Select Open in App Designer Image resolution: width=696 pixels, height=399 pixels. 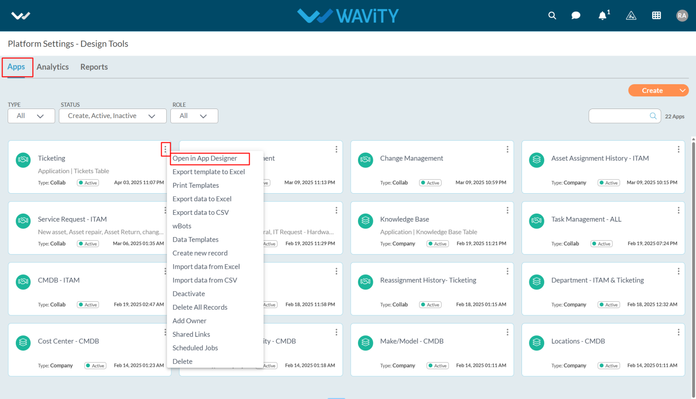[205, 158]
